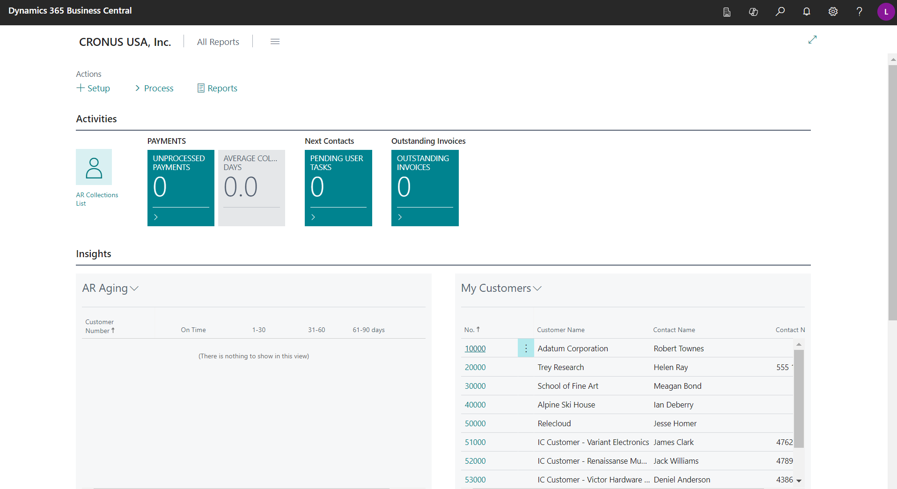Viewport: 897px width, 489px height.
Task: Expand page to full view arrows icon
Action: (812, 40)
